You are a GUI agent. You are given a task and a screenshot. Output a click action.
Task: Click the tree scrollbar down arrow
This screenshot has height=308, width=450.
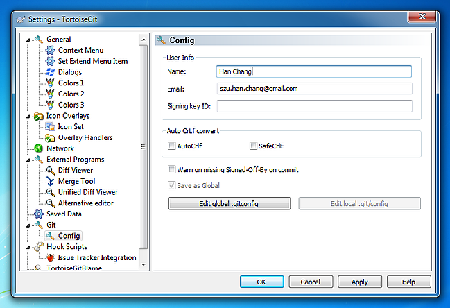pos(144,265)
